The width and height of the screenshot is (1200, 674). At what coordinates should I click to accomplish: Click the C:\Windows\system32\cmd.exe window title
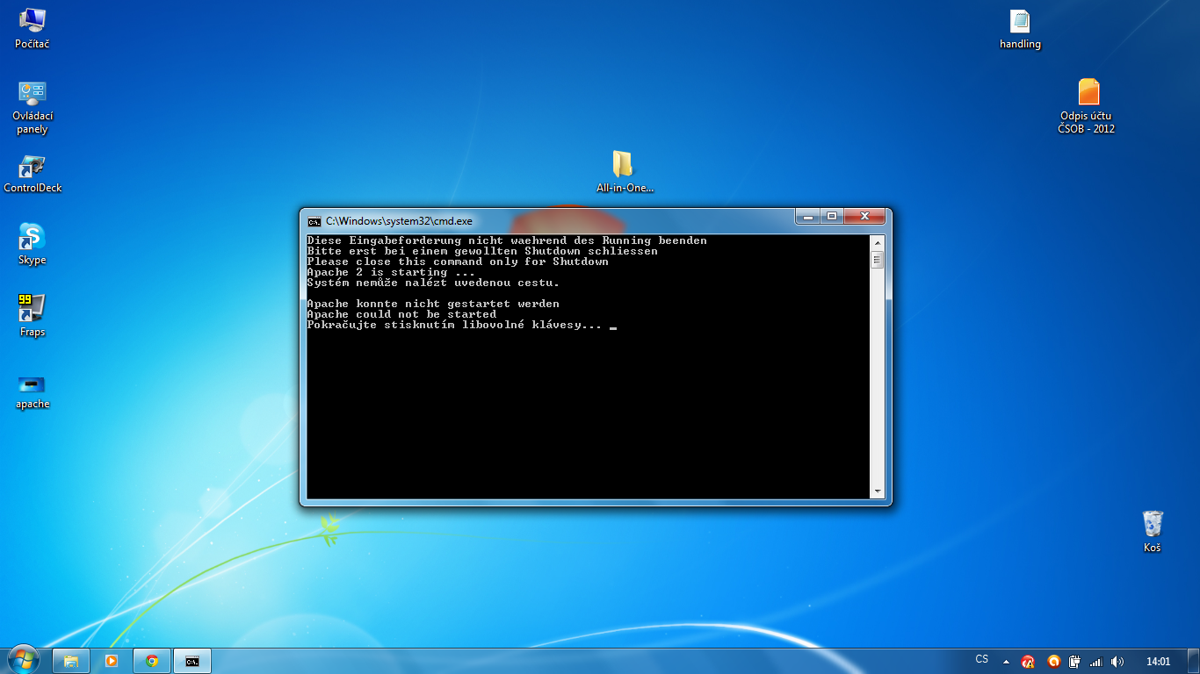coord(399,221)
